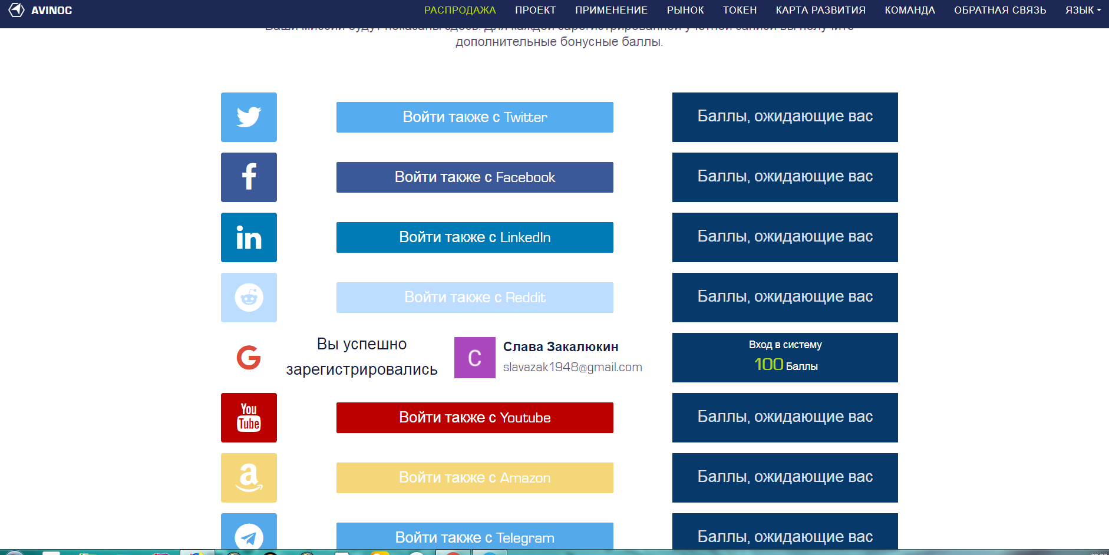The height and width of the screenshot is (555, 1109).
Task: Click the points panel beside Reddit
Action: (x=785, y=298)
